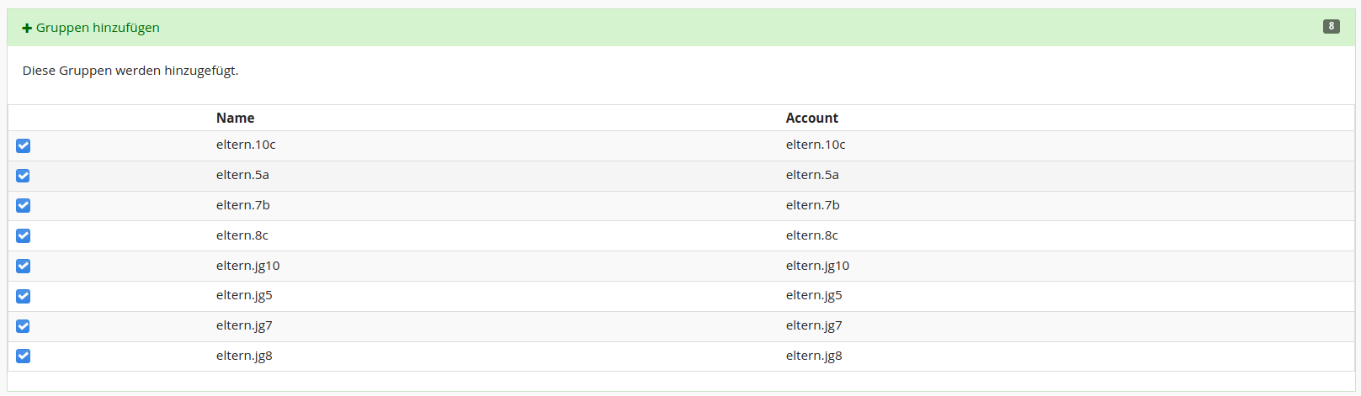Deselect the eltern.8c group checkbox

tap(24, 236)
